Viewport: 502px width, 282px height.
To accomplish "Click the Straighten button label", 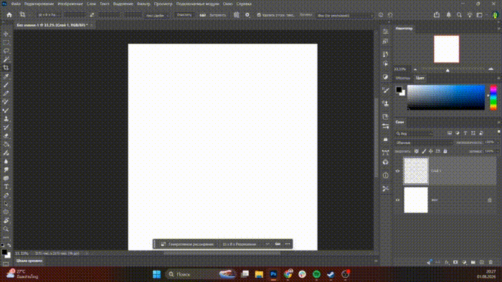I will point(218,15).
